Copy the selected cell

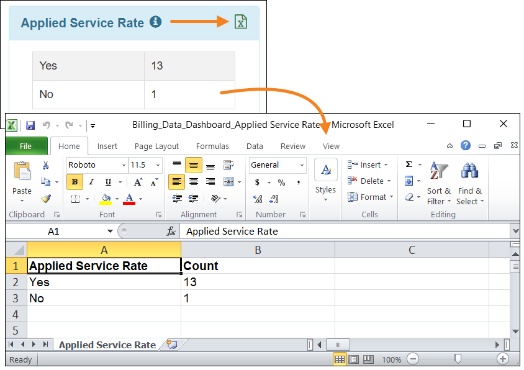[46, 181]
